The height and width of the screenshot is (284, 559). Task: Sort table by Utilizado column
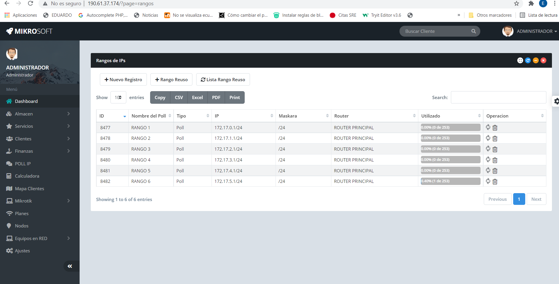(x=451, y=116)
